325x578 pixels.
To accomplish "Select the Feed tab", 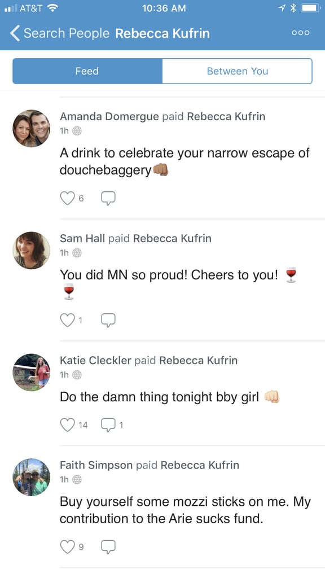I will point(87,71).
